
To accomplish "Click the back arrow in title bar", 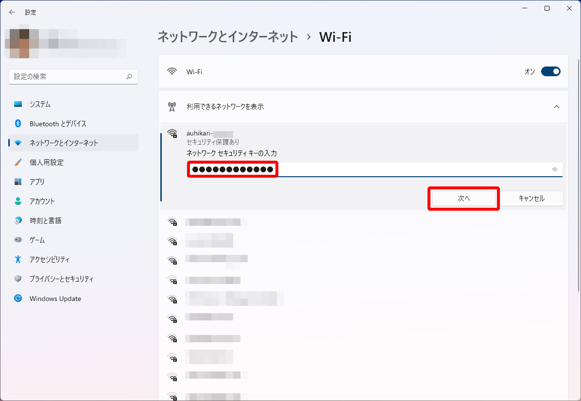I will pyautogui.click(x=12, y=12).
